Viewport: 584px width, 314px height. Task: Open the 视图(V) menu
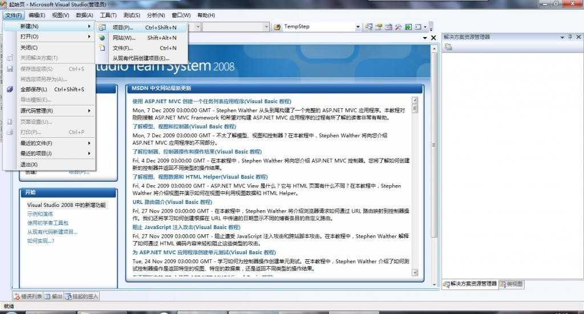click(60, 15)
